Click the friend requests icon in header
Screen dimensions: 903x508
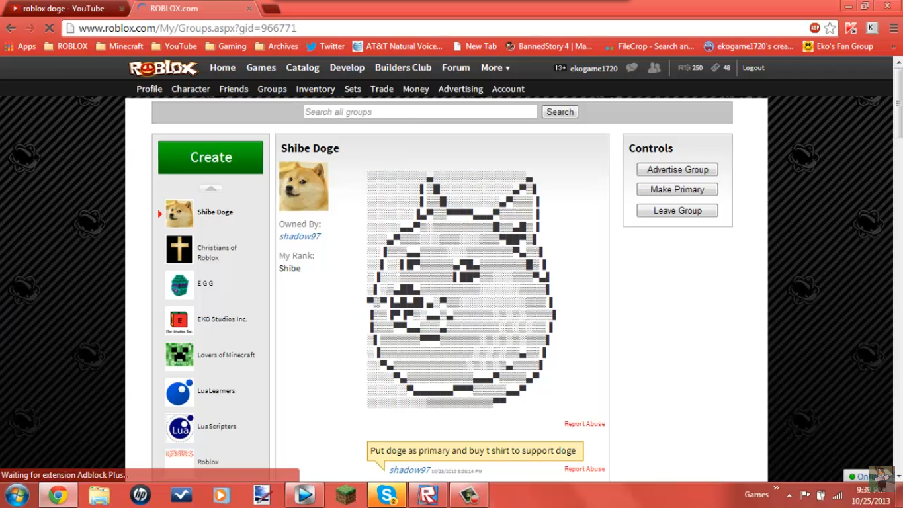[x=654, y=67]
